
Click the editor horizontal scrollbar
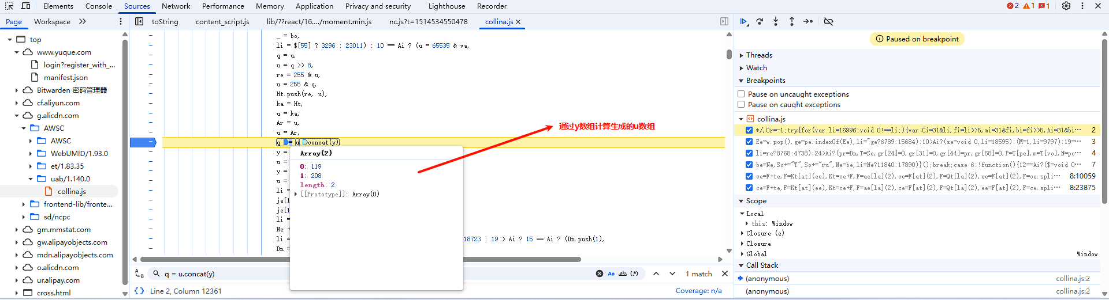click(x=360, y=259)
